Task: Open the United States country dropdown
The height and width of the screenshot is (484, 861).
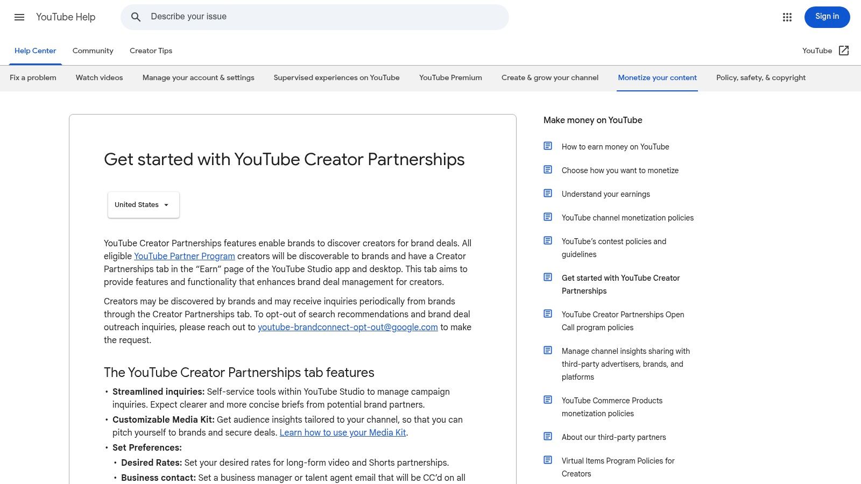Action: point(143,205)
